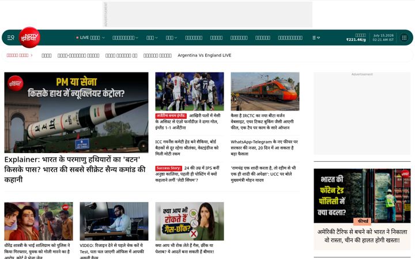Open the मेसी के असिस्ट Argentina-England headline
The width and height of the screenshot is (415, 259).
(x=188, y=121)
